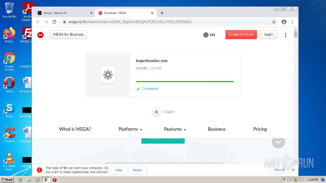Reload the MEGA page

point(54,22)
